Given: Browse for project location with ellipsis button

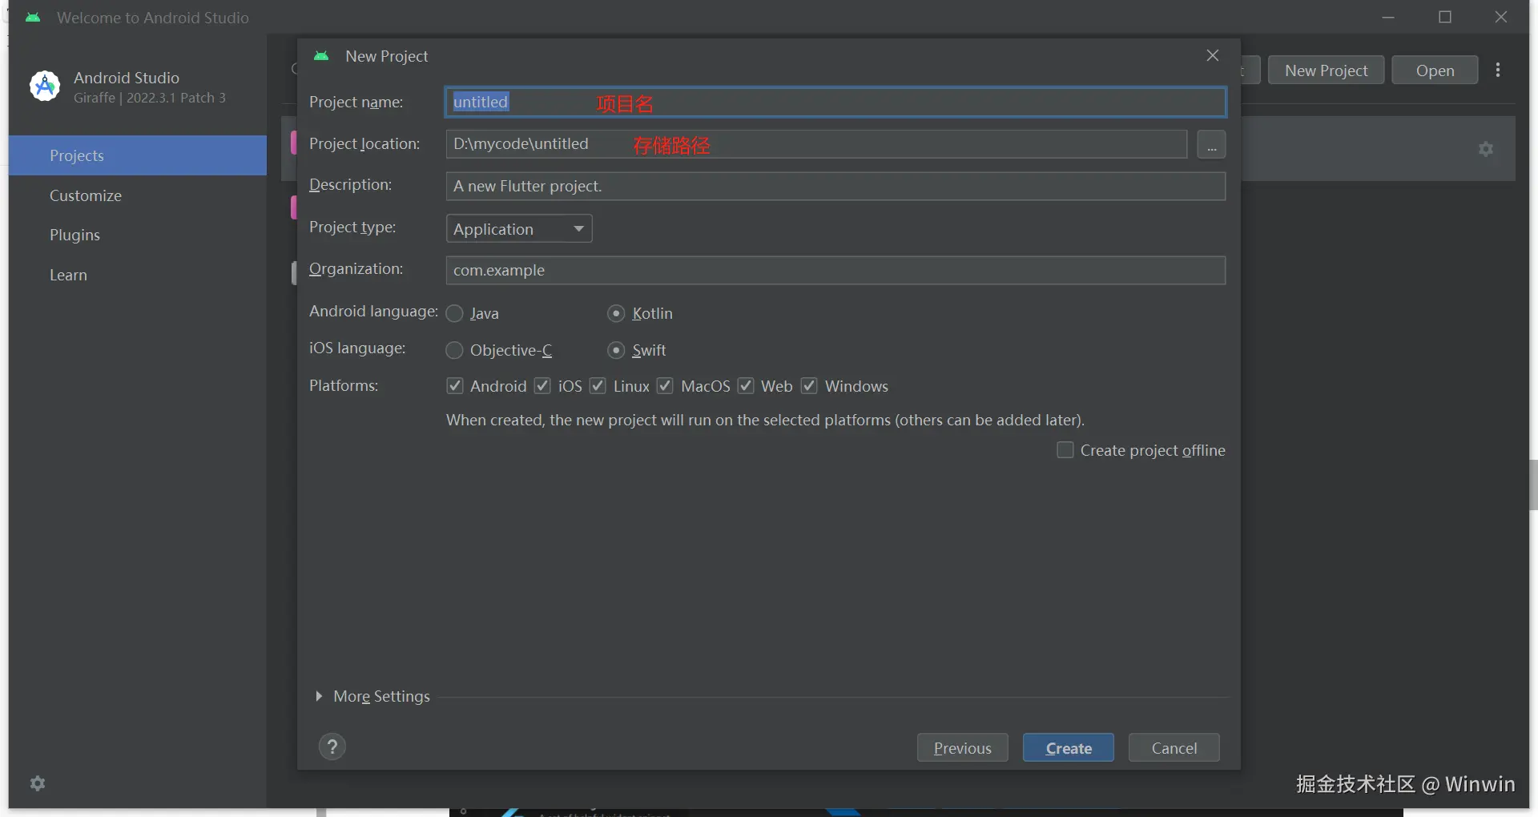Looking at the screenshot, I should pyautogui.click(x=1211, y=145).
